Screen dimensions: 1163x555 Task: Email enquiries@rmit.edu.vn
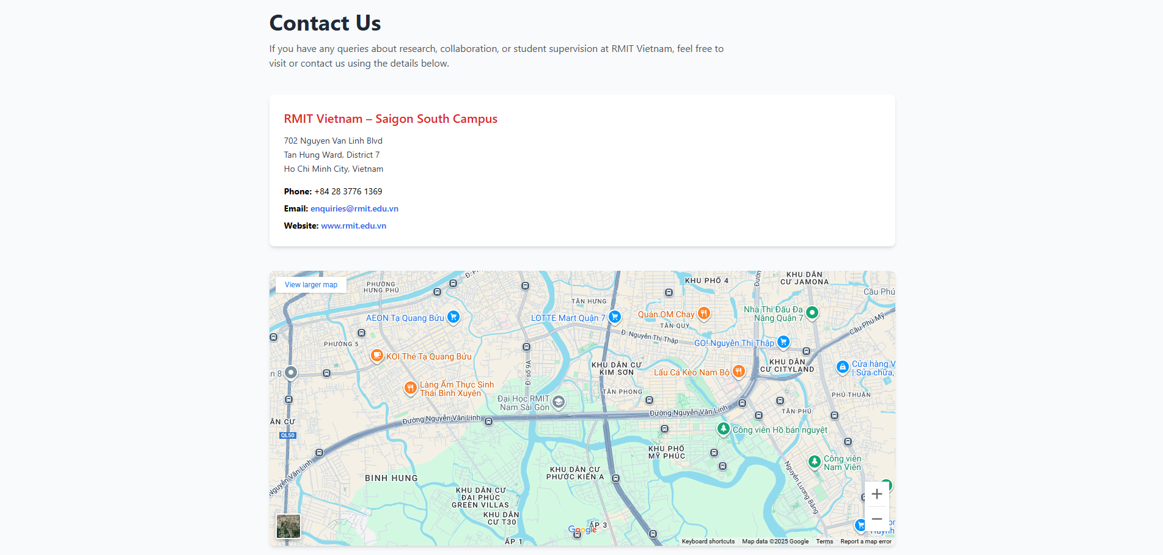click(x=354, y=208)
